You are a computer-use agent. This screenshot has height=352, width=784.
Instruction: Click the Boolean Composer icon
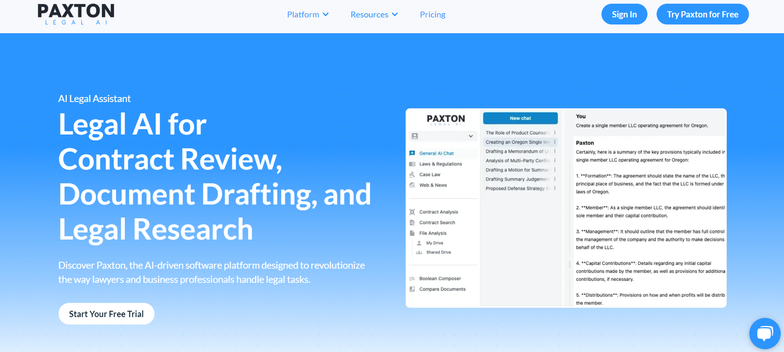tap(412, 279)
